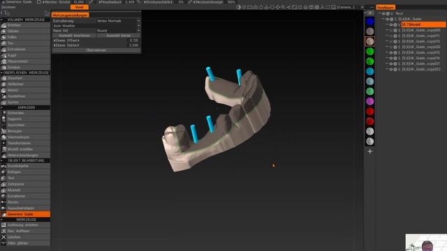
Task: Toggle visibility of UK_Guide_copy022 layer
Action: (x=391, y=70)
